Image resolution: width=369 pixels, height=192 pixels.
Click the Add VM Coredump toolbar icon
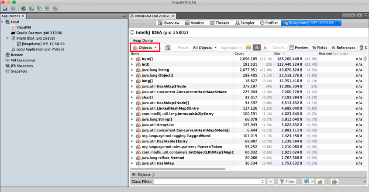39,8
